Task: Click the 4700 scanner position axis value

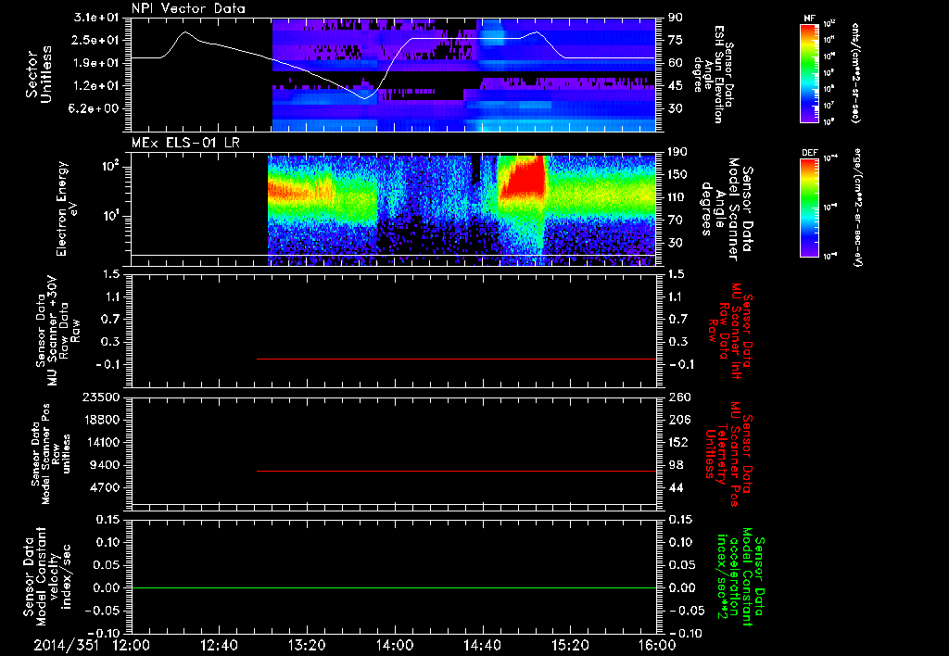Action: click(x=106, y=487)
